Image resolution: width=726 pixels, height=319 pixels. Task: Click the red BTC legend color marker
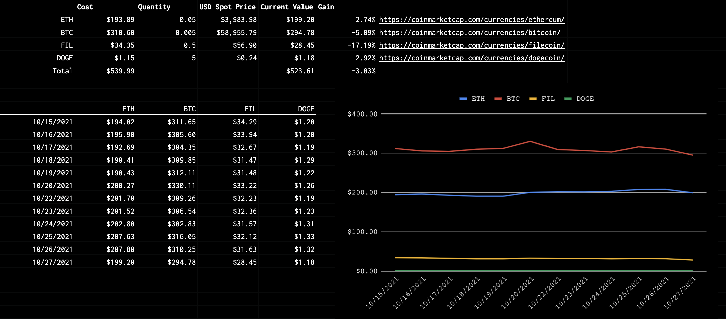[x=498, y=98]
